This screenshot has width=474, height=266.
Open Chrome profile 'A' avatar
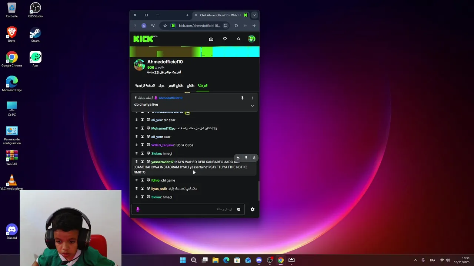(x=144, y=25)
